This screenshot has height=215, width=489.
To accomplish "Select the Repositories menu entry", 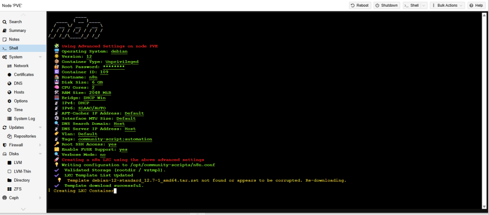I will (x=23, y=136).
